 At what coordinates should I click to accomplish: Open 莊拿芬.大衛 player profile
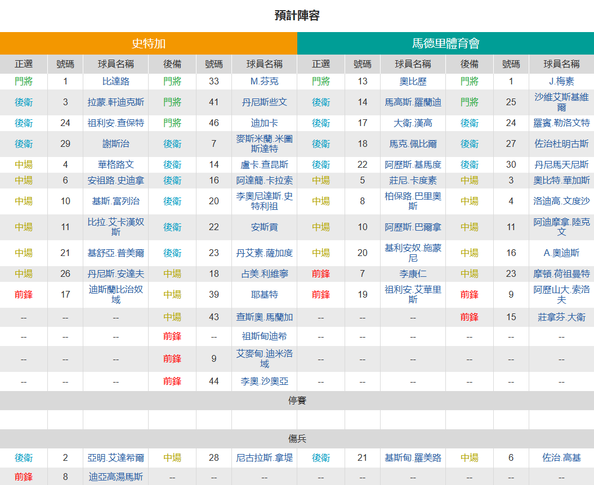561,317
